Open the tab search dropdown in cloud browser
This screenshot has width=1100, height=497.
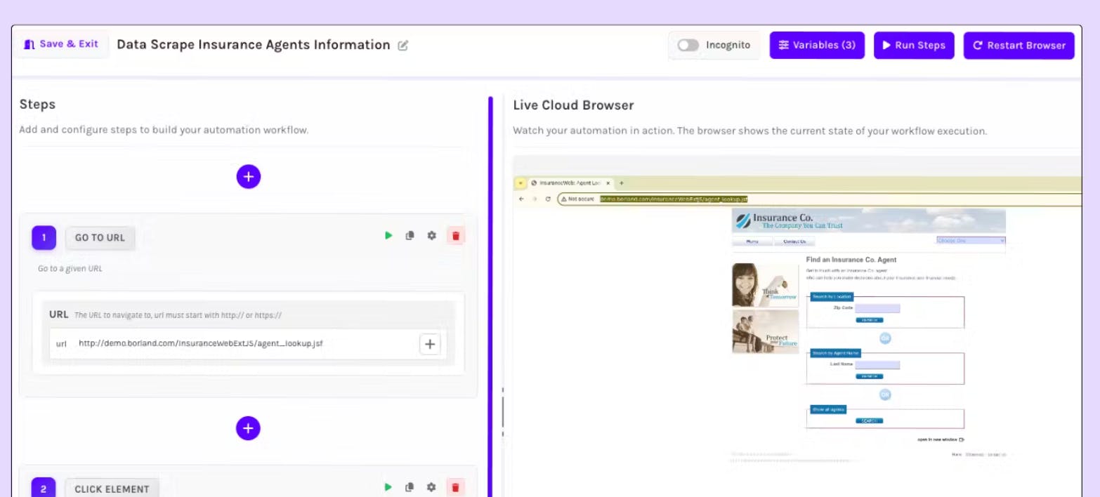tap(520, 183)
